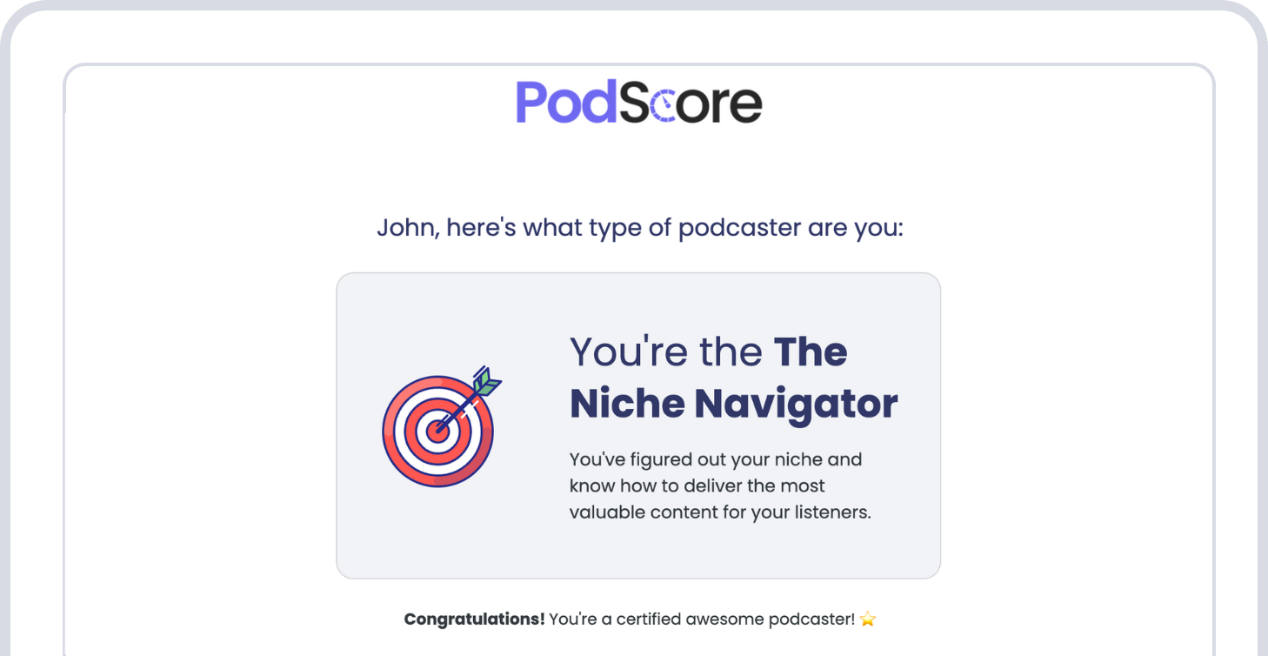
Task: Click the star emoji after congratulations
Action: click(867, 618)
